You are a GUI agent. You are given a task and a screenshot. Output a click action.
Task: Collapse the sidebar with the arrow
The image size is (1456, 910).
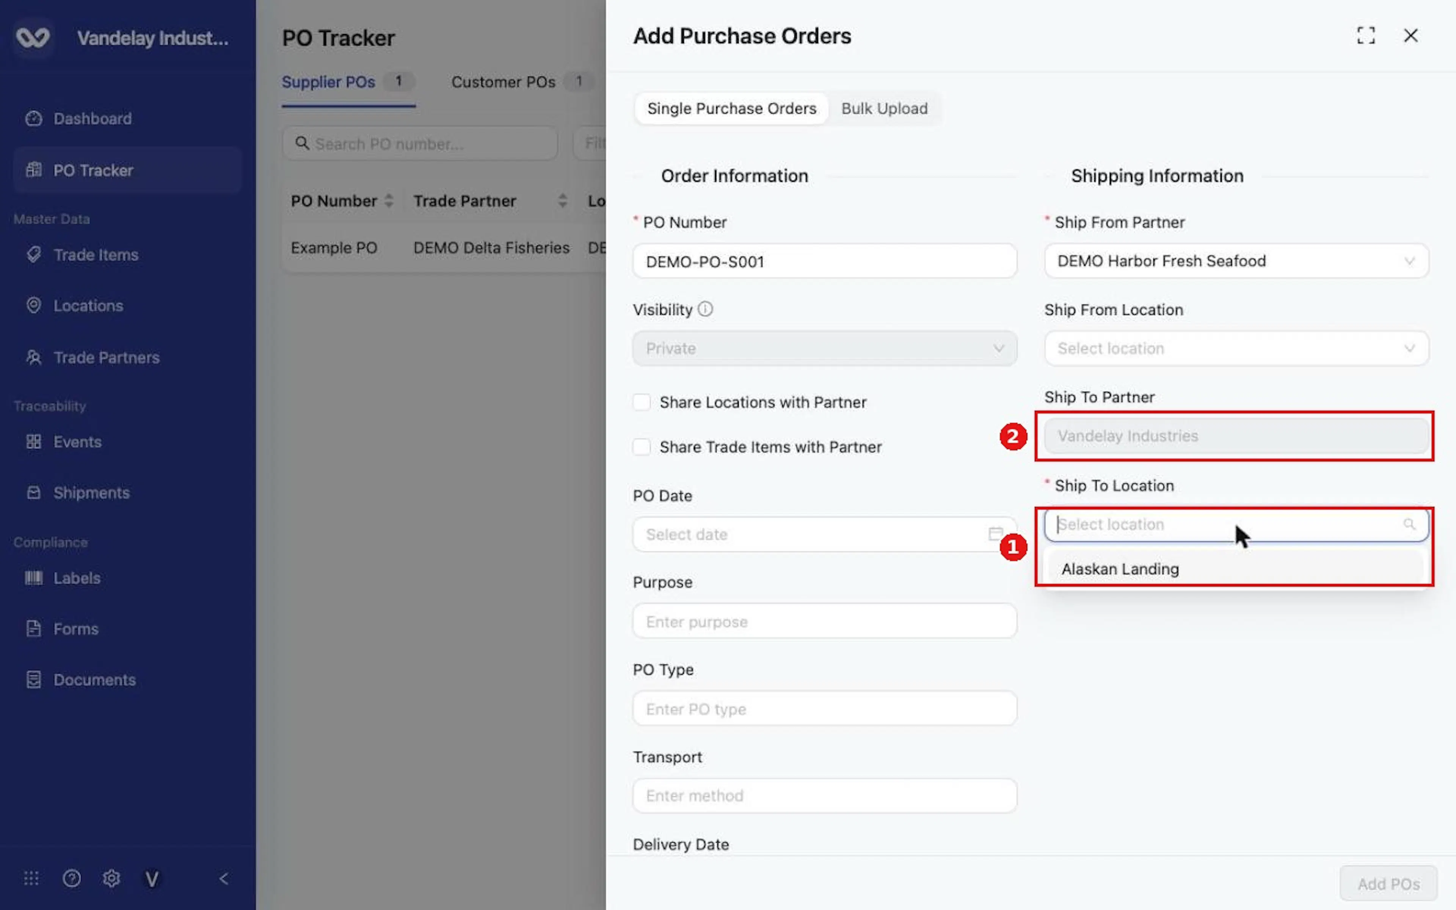coord(223,879)
